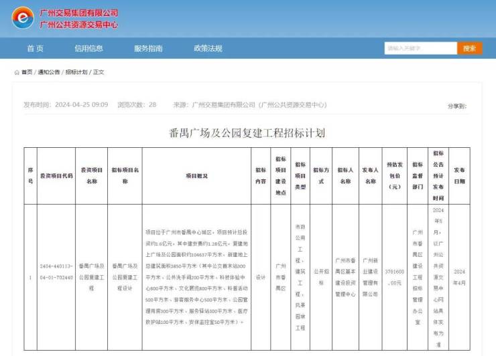Click the 公开招标 table cell
The height and width of the screenshot is (356, 496).
coord(322,273)
